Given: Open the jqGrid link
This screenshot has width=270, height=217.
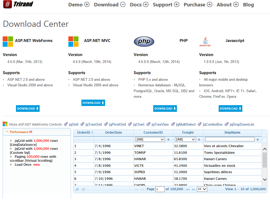Looking at the screenshot, I should pyautogui.click(x=73, y=124).
